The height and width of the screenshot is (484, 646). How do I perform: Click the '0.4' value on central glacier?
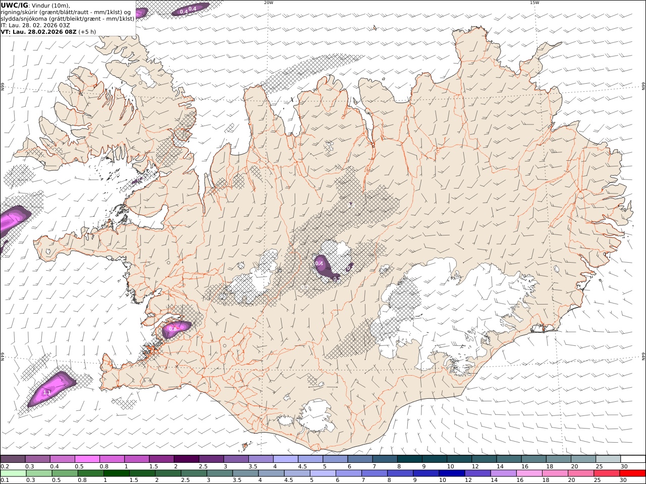(319, 263)
